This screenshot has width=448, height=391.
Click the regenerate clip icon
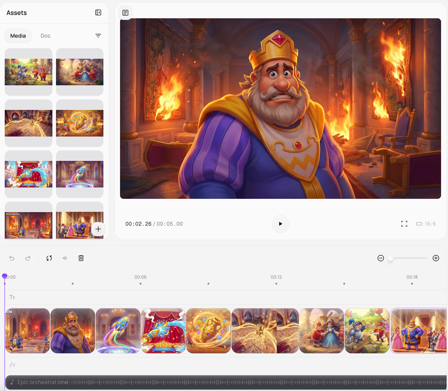coord(49,258)
